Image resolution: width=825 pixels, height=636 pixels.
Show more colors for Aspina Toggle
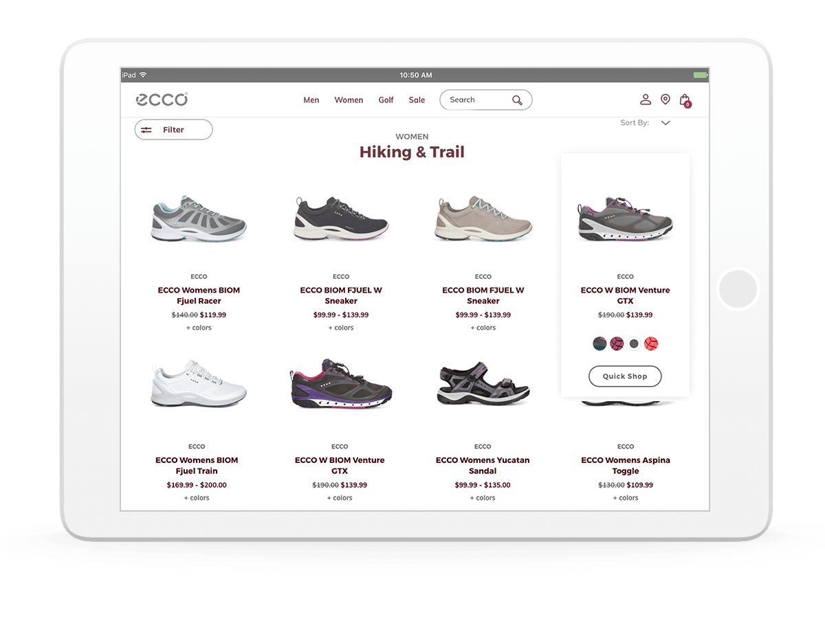(x=626, y=498)
